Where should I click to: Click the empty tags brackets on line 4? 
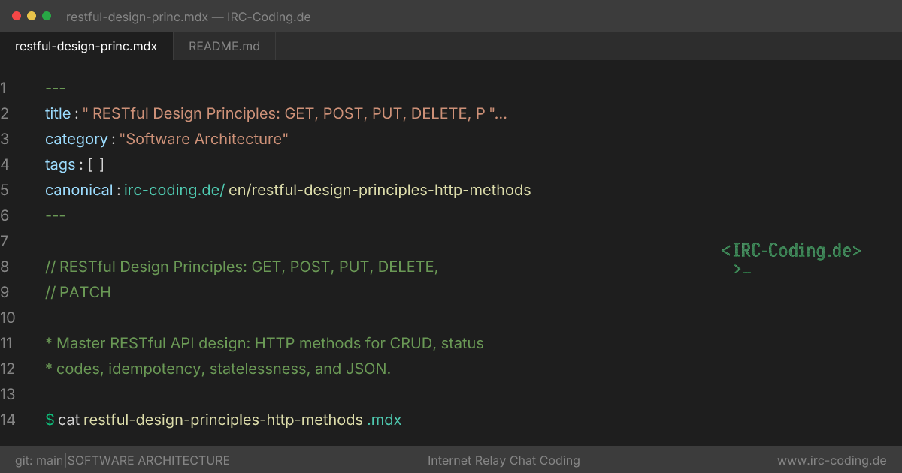tap(96, 164)
